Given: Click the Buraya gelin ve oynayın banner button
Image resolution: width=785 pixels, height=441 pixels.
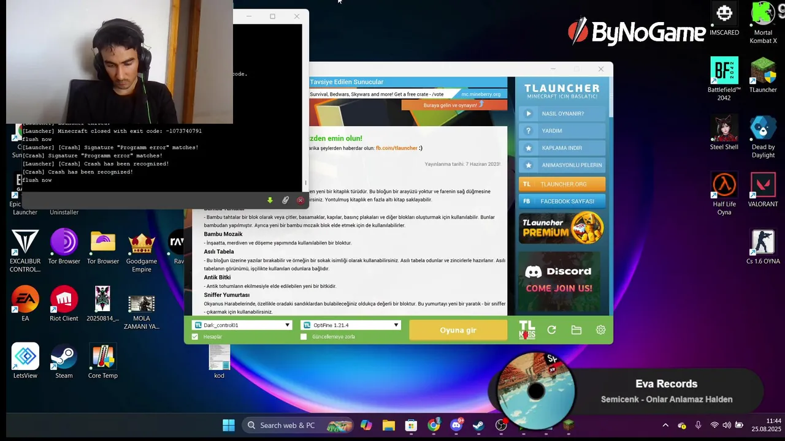Looking at the screenshot, I should (454, 105).
